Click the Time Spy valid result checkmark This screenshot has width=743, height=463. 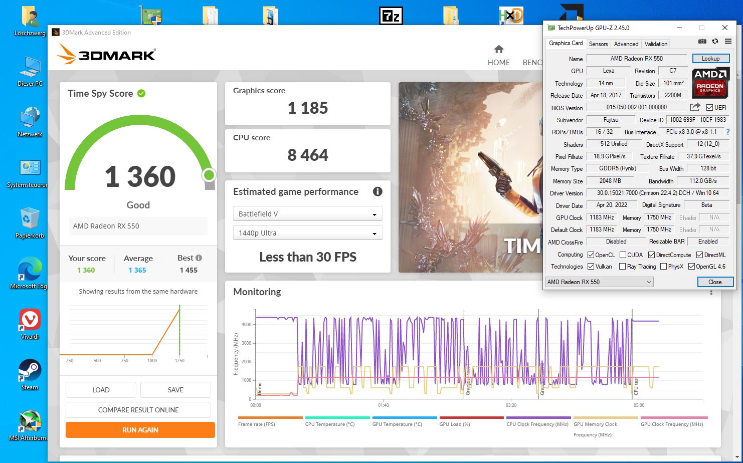(x=141, y=93)
